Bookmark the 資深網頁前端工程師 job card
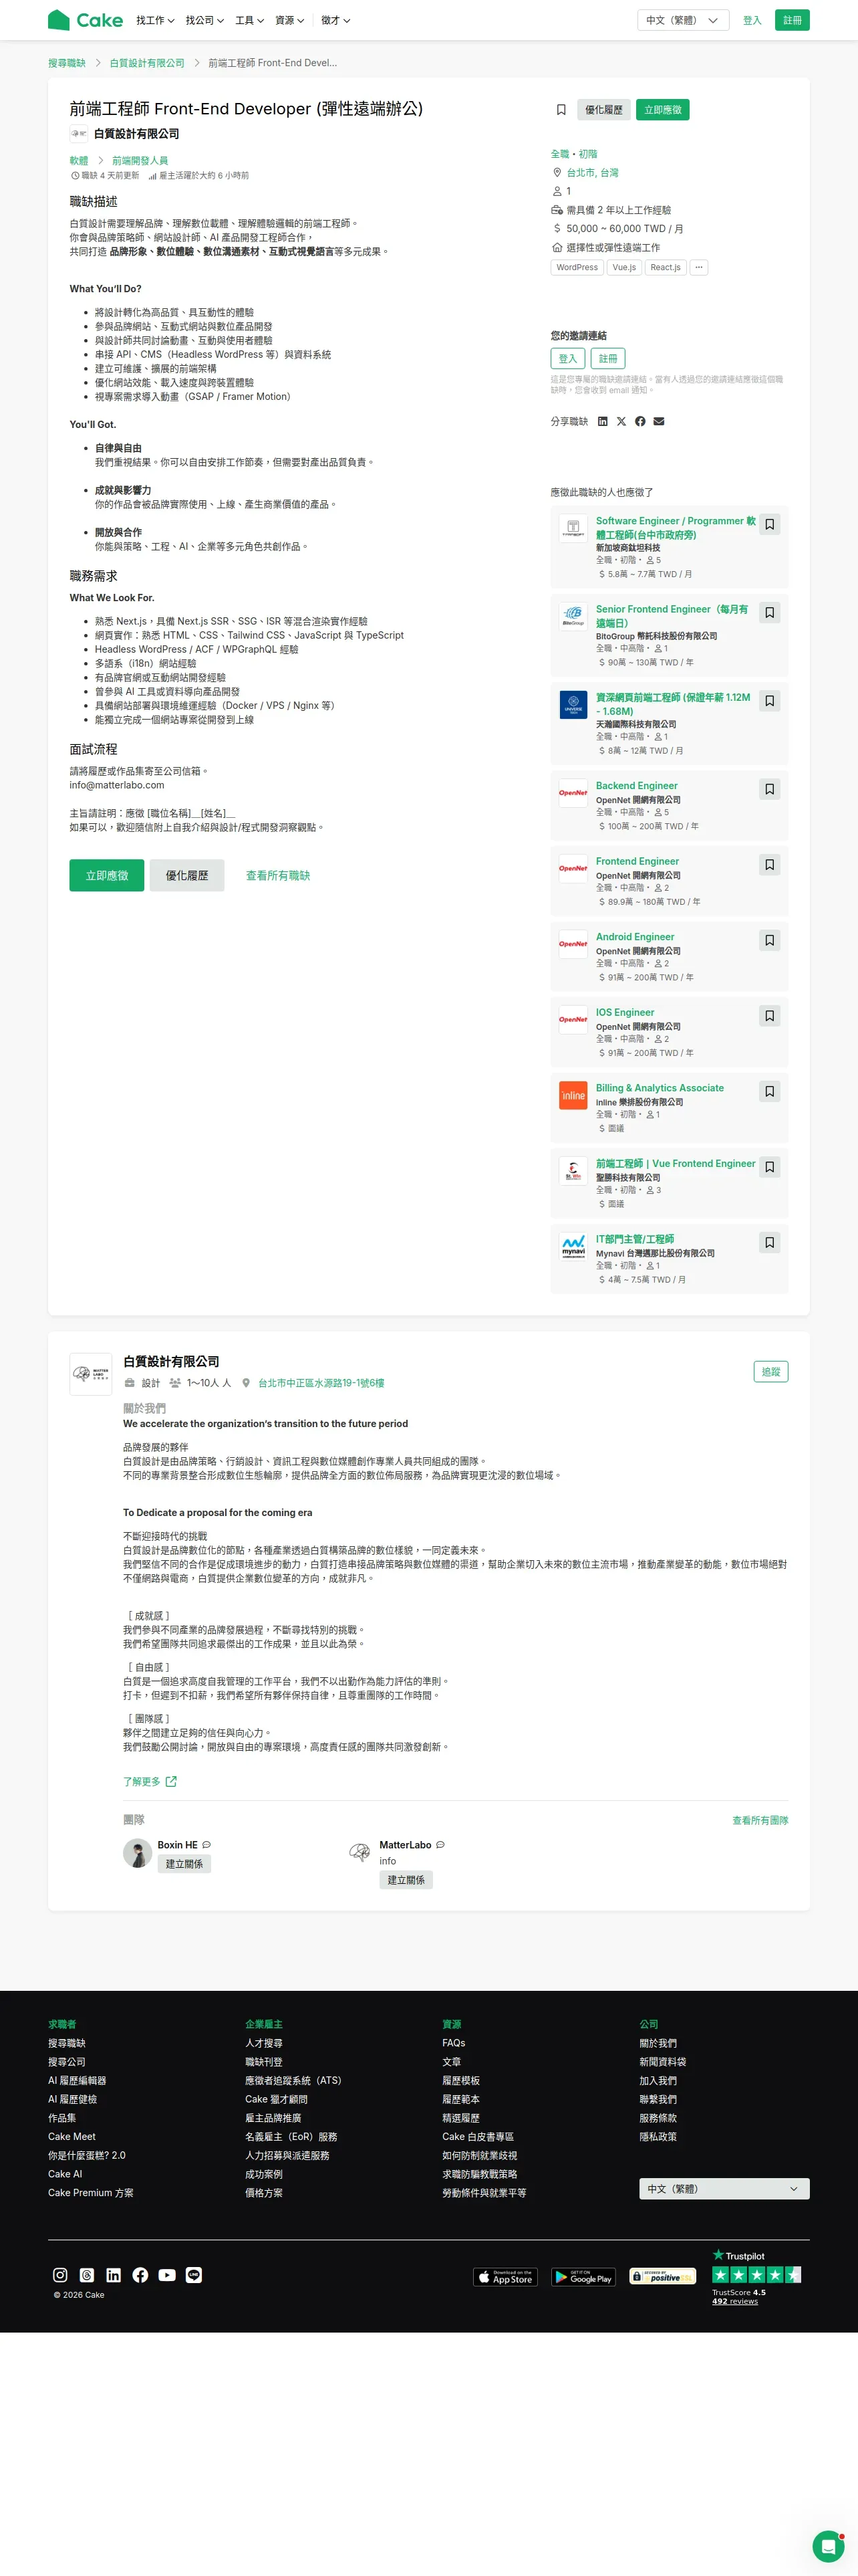The width and height of the screenshot is (858, 2576). coord(769,701)
